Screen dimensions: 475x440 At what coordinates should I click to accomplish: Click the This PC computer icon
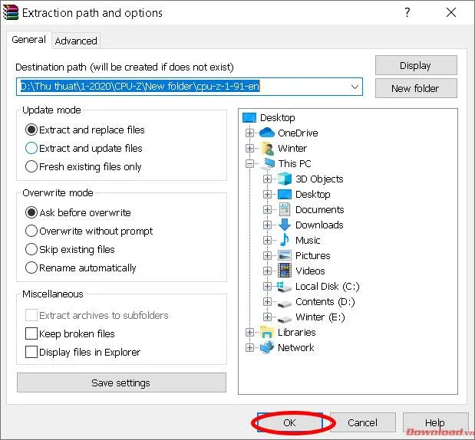coord(267,164)
